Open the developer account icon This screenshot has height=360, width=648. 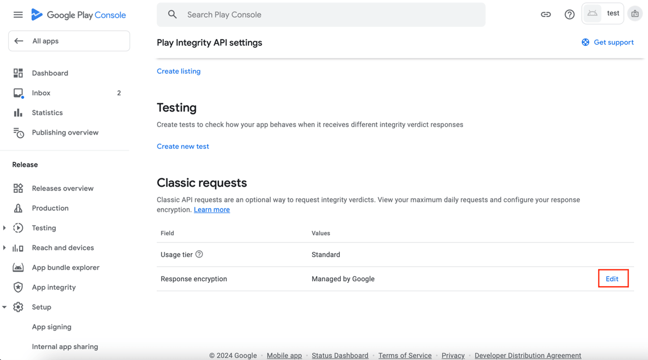[x=635, y=14]
